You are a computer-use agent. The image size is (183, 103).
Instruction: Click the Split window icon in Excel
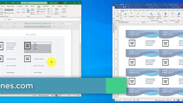(x=48, y=9)
